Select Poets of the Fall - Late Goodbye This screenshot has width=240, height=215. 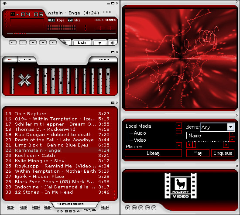coord(58,140)
